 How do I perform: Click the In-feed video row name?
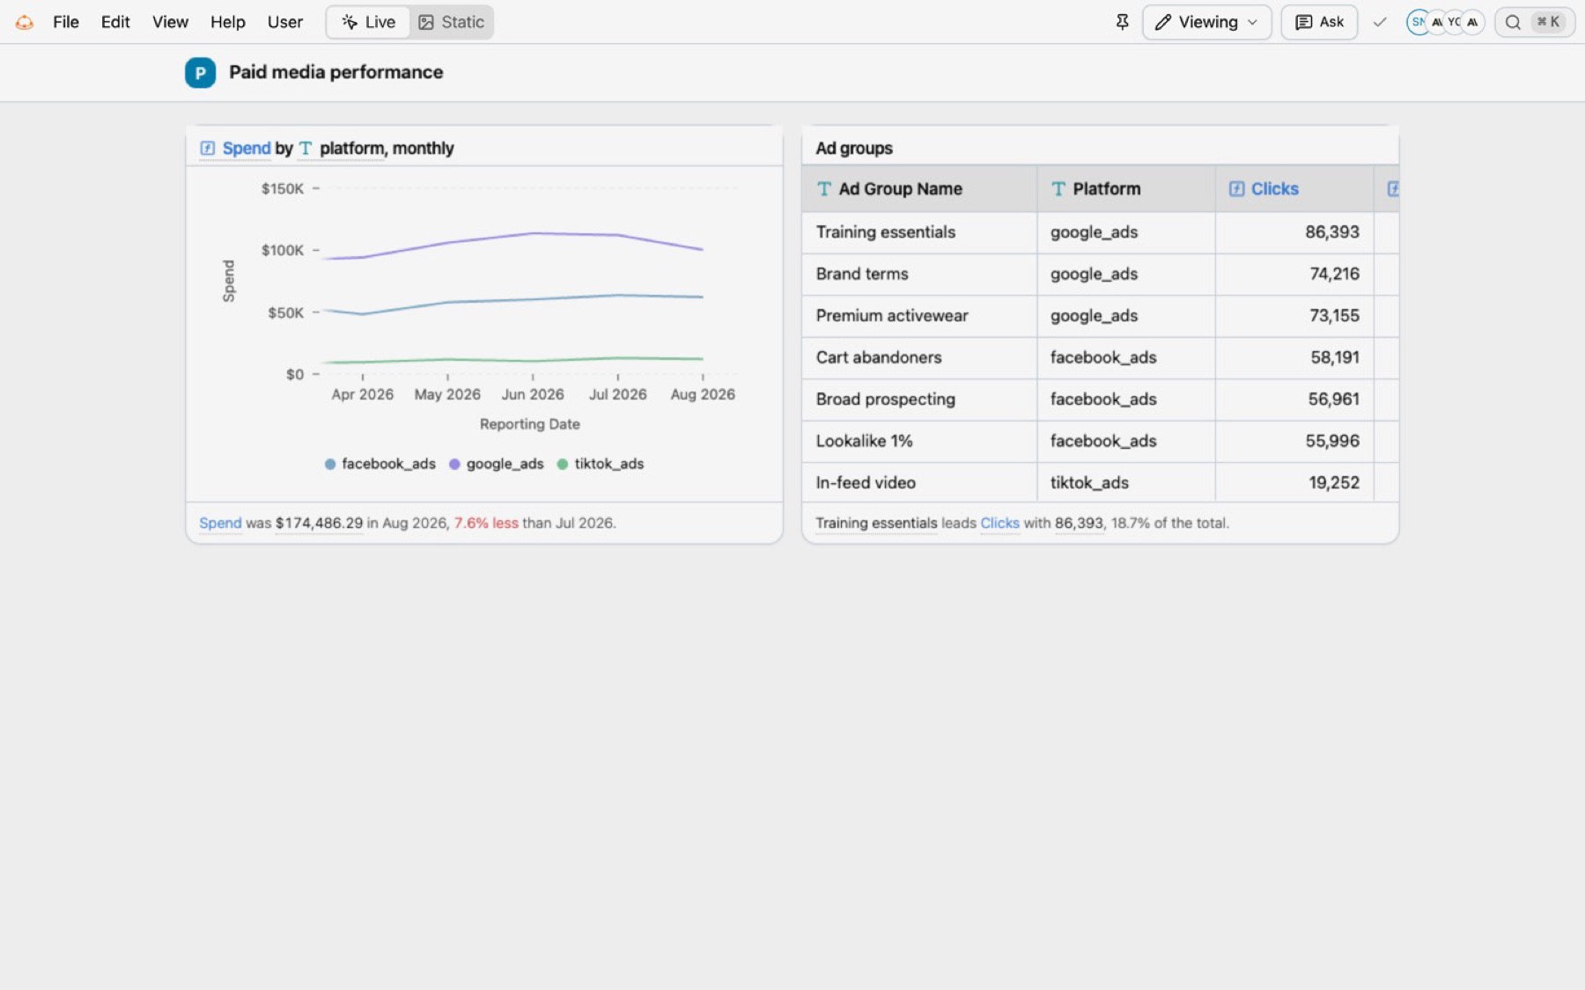coord(866,482)
